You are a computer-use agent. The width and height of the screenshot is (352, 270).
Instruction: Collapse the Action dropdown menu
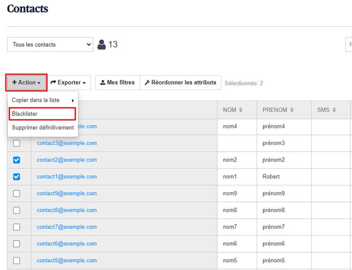pos(26,82)
